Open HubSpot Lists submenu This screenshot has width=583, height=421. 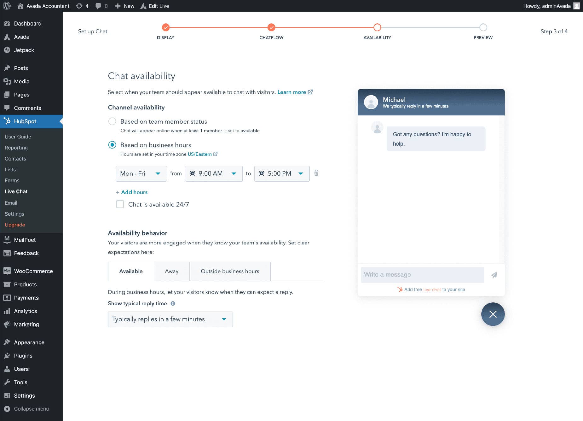click(x=10, y=169)
